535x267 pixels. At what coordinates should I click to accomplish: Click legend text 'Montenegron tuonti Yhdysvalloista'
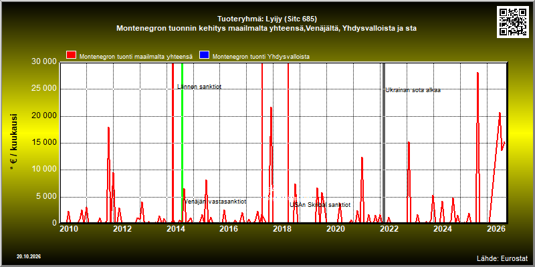[x=261, y=57]
